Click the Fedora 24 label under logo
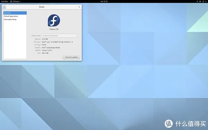The image size is (208, 130). pyautogui.click(x=54, y=29)
